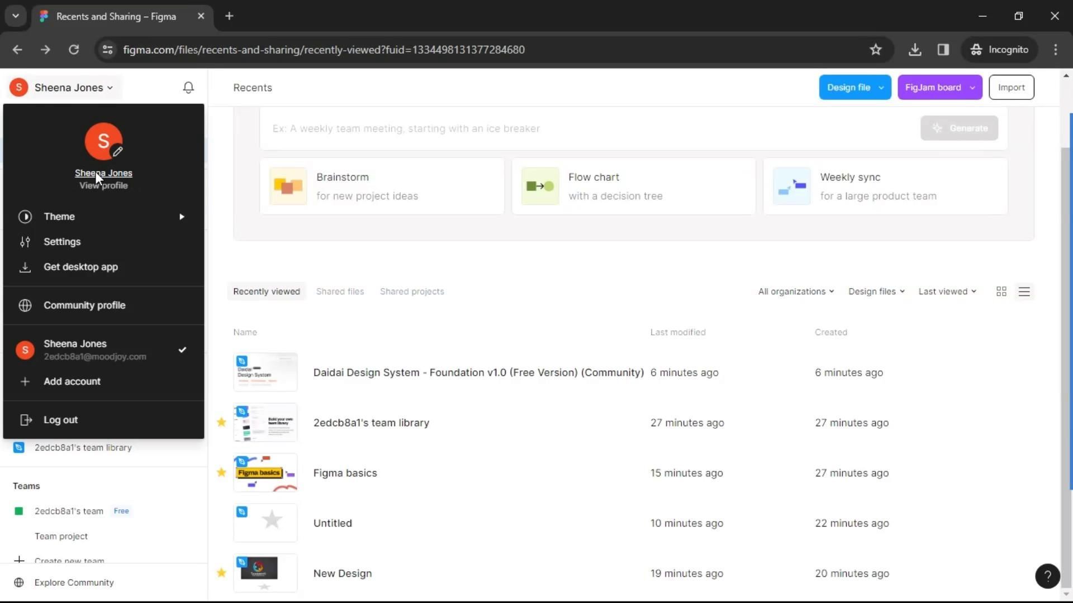Toggle star on 2edcb8a1's team library row
This screenshot has width=1073, height=603.
pyautogui.click(x=221, y=422)
